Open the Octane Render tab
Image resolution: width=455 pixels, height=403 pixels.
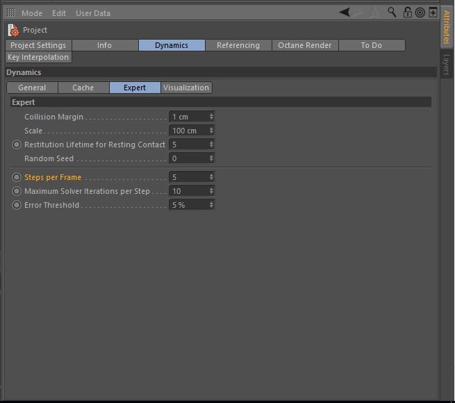(305, 45)
